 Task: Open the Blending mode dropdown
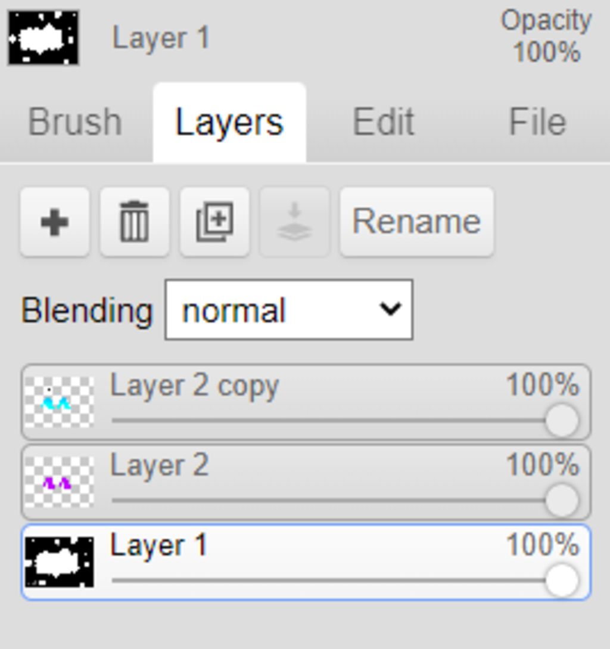[289, 310]
